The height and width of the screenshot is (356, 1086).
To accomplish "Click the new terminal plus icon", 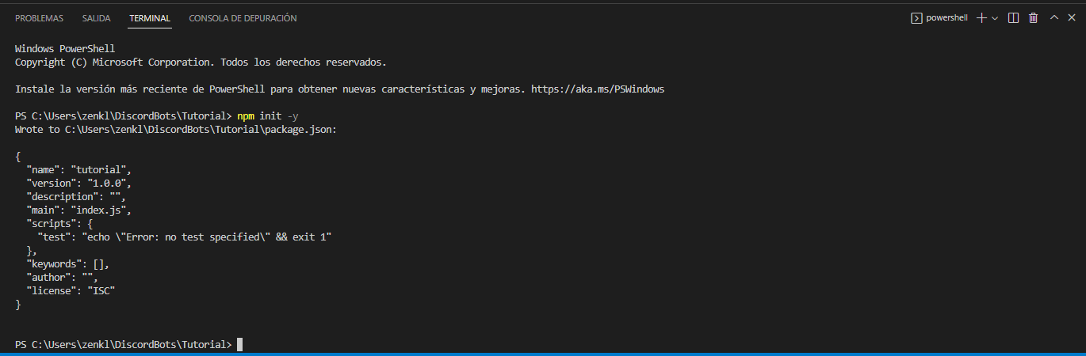I will tap(981, 17).
